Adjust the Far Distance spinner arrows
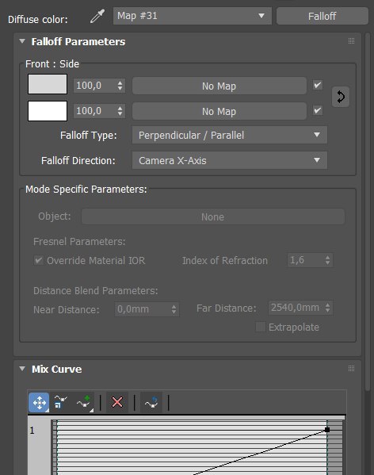374x475 pixels. pyautogui.click(x=328, y=308)
